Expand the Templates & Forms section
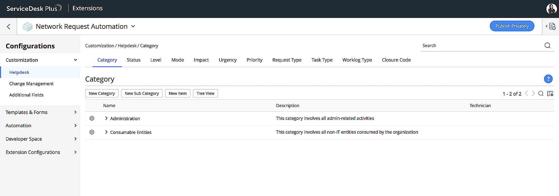 (75, 112)
